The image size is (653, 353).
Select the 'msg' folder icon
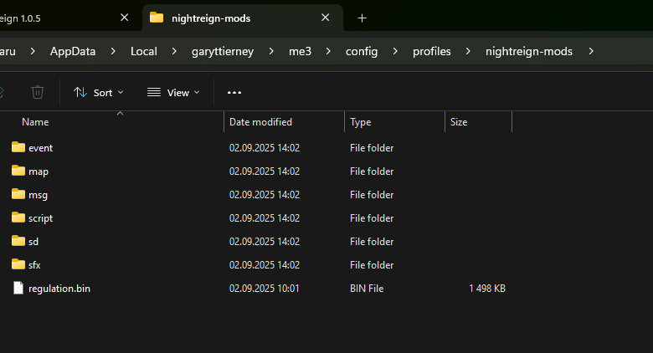coord(18,194)
